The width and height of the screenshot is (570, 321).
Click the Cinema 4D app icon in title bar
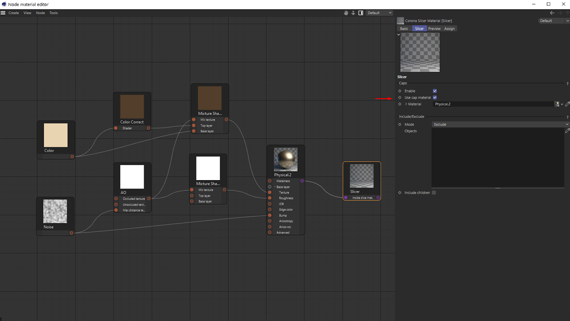coord(4,4)
